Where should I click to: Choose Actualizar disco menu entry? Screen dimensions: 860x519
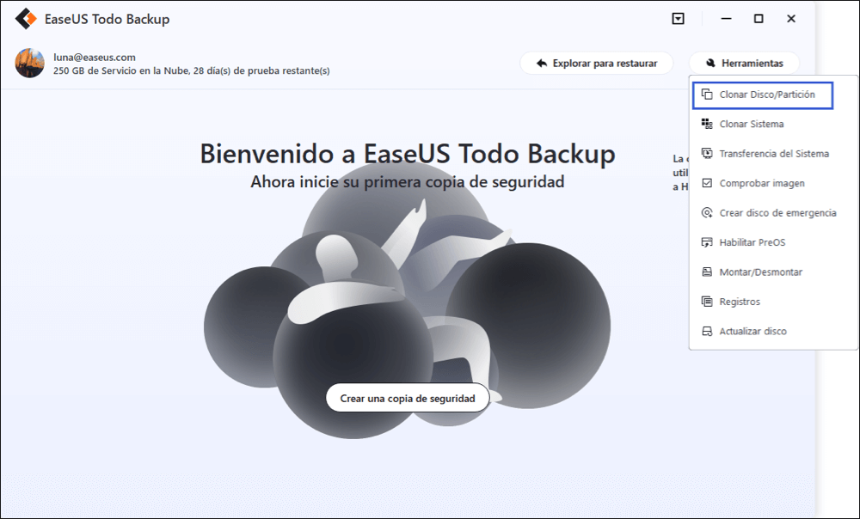pos(773,331)
